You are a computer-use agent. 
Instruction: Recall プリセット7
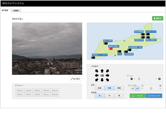tap(29, 95)
